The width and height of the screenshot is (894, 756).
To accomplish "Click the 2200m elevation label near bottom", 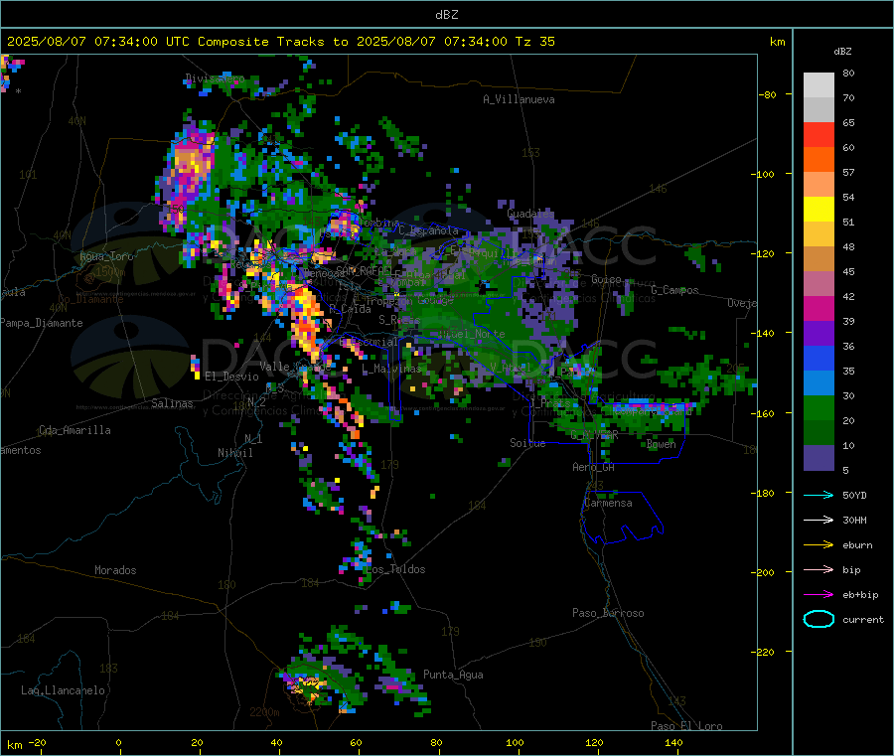I will [264, 712].
